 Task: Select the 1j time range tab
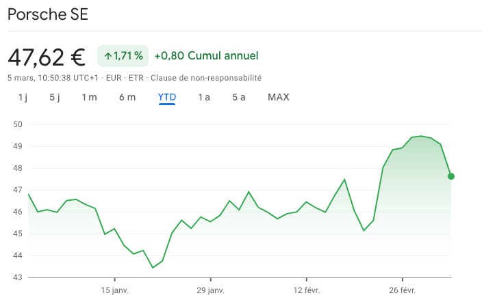click(23, 97)
